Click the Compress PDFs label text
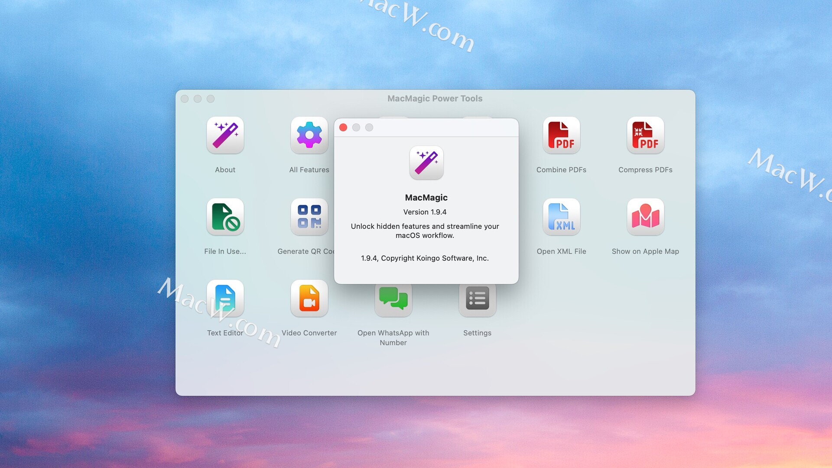This screenshot has width=832, height=468. coord(645,170)
